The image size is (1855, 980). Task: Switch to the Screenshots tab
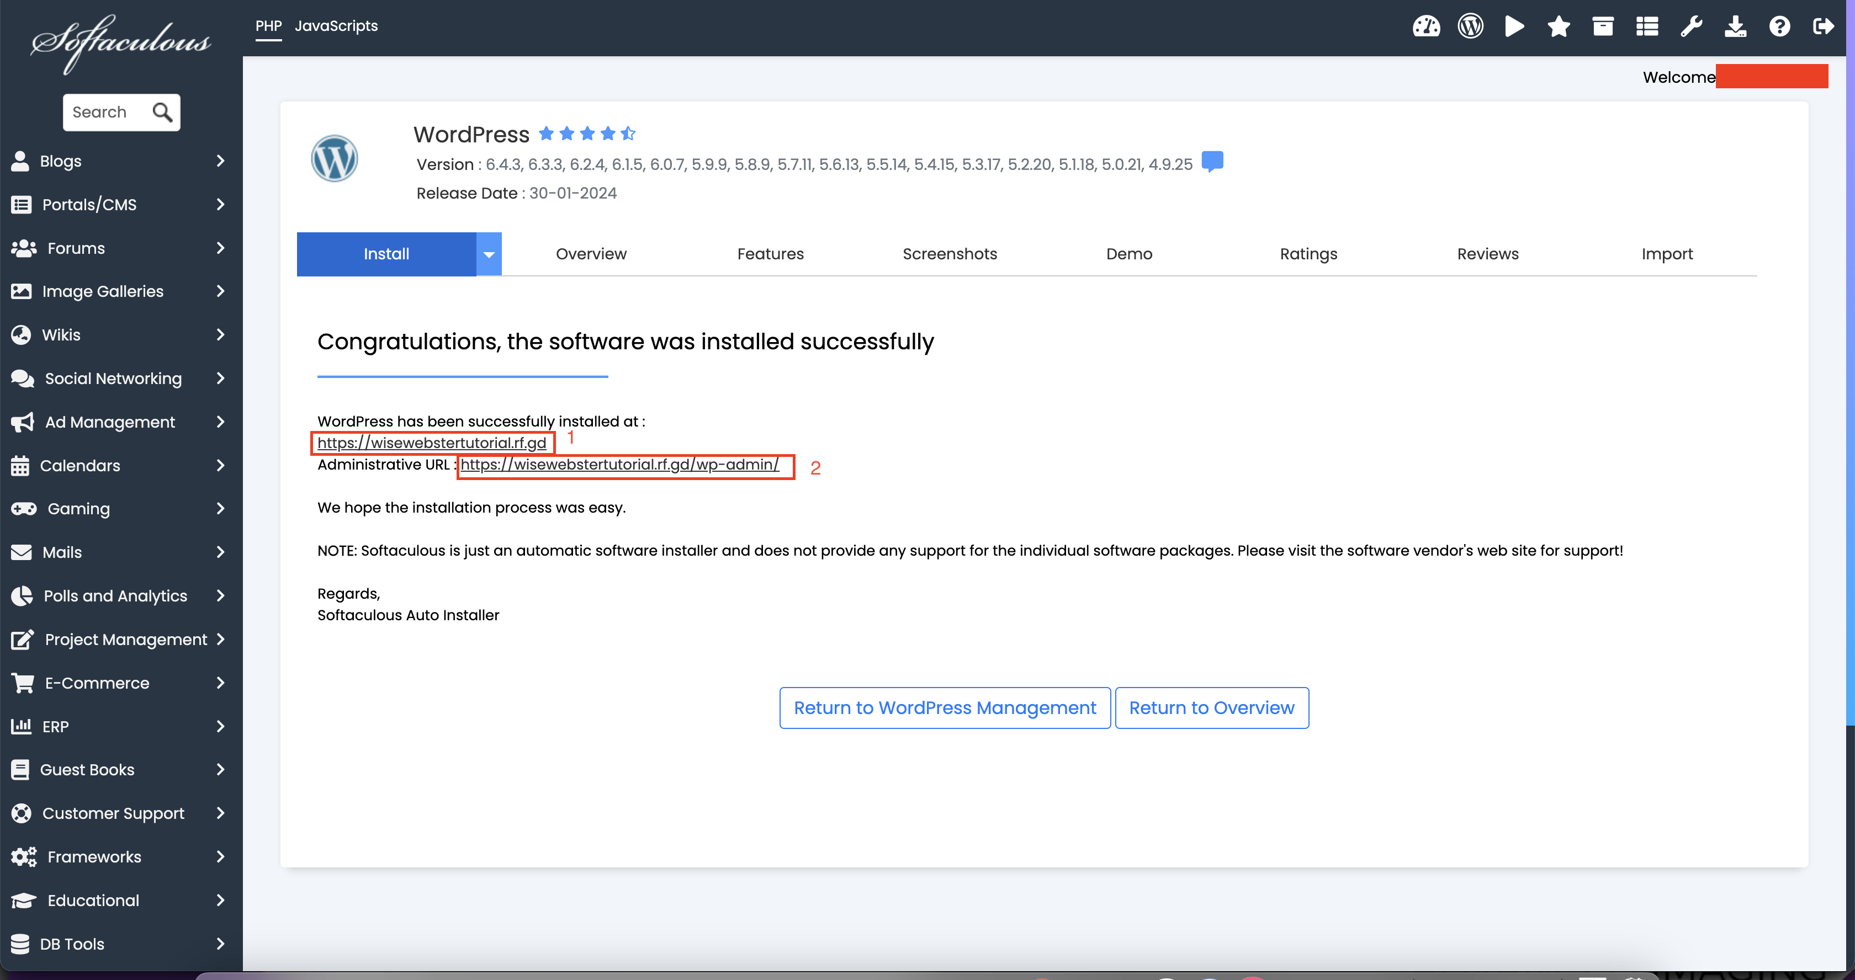(x=949, y=254)
